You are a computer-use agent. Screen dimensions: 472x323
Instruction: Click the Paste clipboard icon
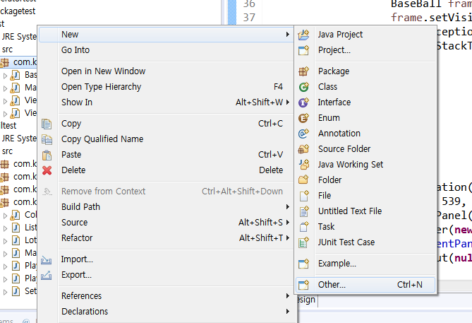point(47,155)
